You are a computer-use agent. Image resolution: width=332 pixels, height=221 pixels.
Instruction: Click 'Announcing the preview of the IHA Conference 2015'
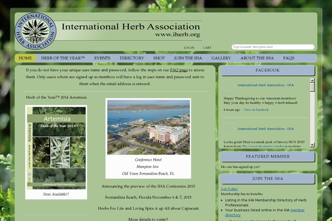tap(148, 186)
